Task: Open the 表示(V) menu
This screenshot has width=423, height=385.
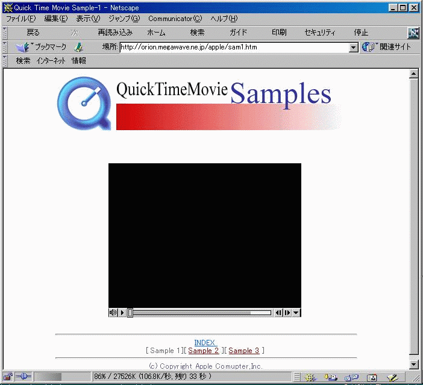Action: pyautogui.click(x=88, y=19)
